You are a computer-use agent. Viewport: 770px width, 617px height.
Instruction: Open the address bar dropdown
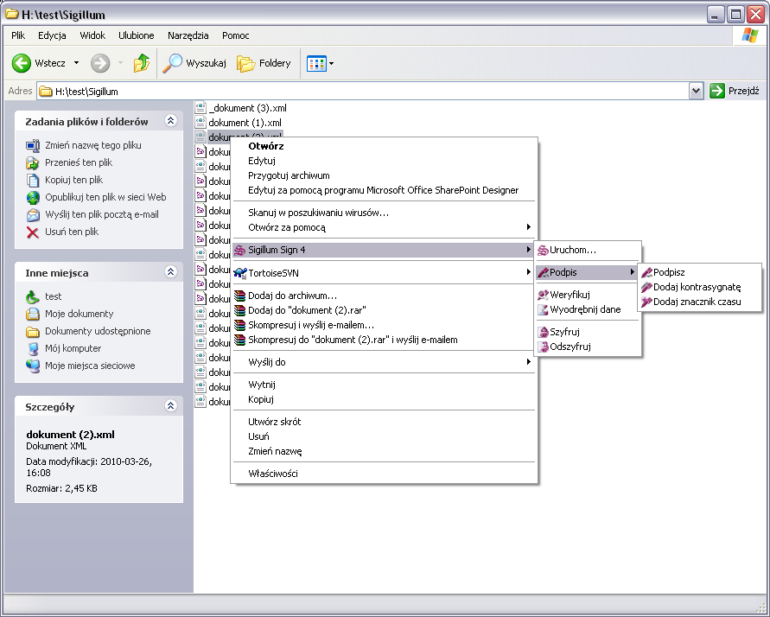pos(696,91)
